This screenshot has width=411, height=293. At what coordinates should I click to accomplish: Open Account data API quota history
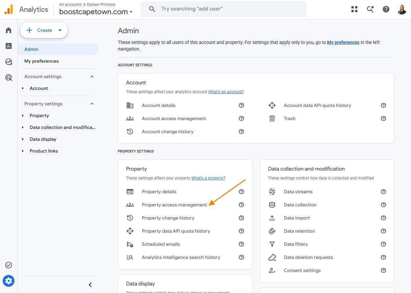(318, 105)
